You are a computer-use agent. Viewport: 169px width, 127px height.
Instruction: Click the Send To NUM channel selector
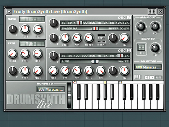pyautogui.click(x=141, y=48)
